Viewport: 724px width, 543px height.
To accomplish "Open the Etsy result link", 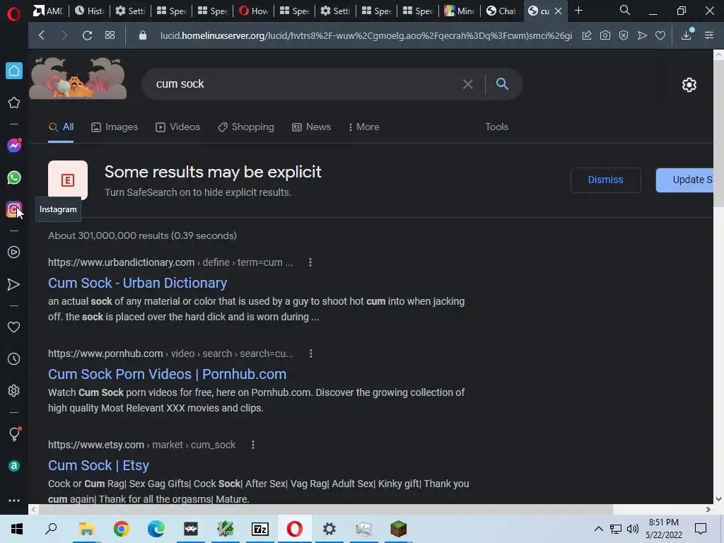I will pos(98,465).
